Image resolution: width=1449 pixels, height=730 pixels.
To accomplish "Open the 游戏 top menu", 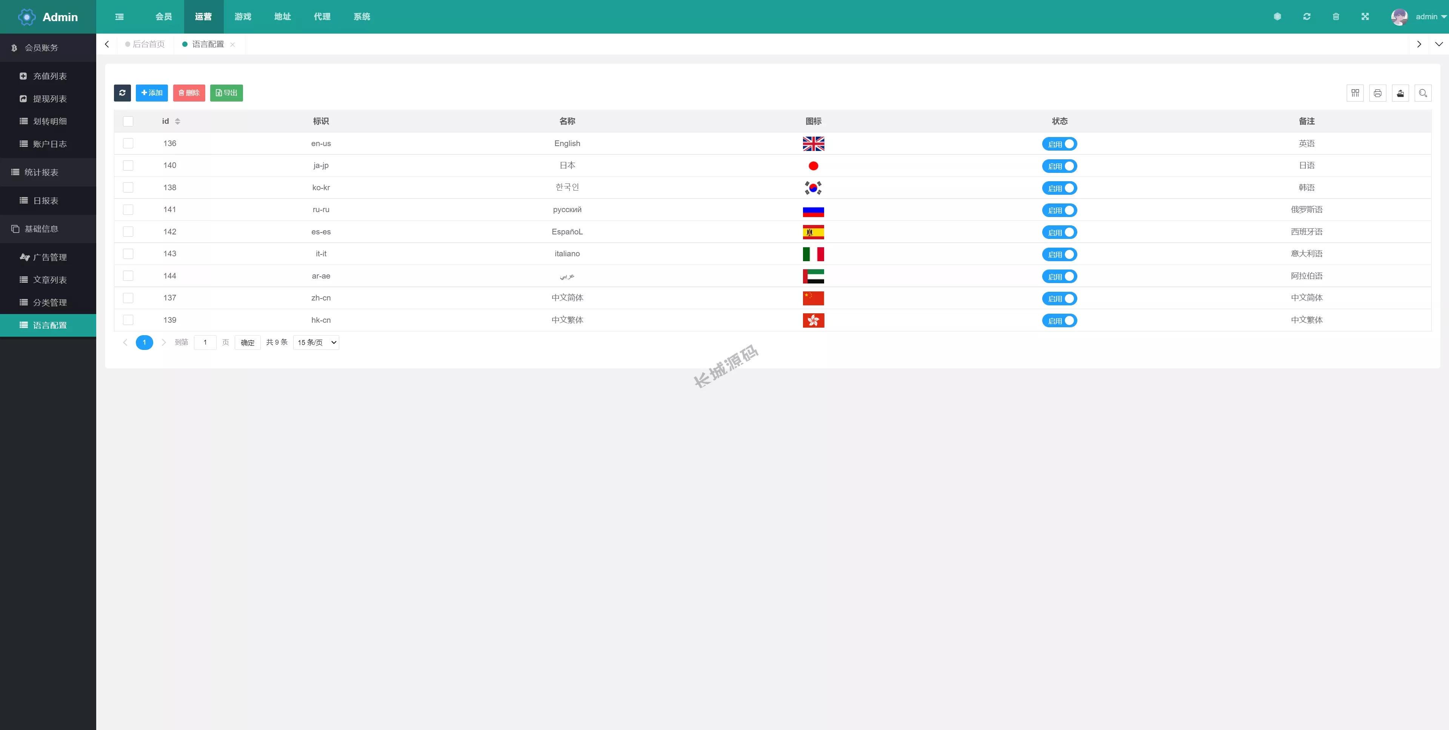I will 243,17.
